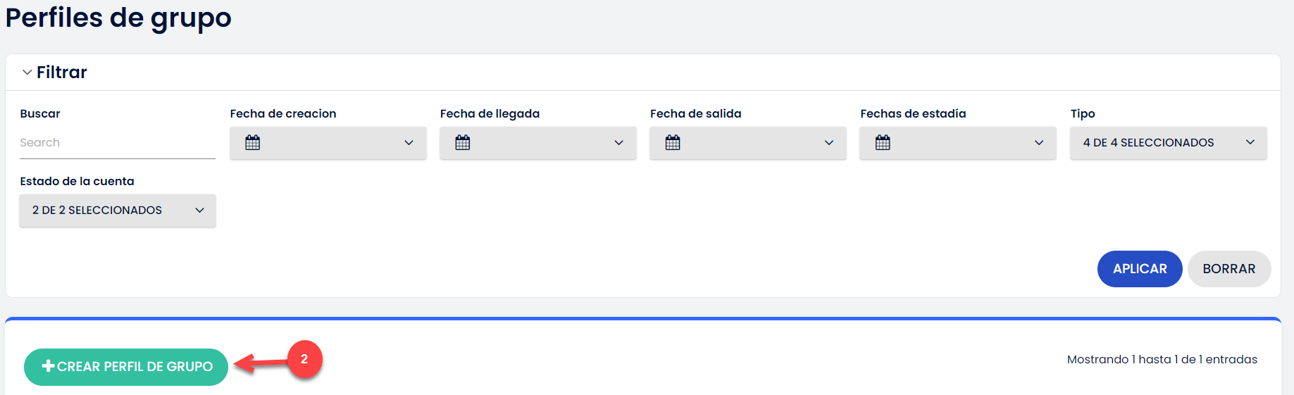Collapse the Filtrar section chevron
This screenshot has width=1294, height=395.
[x=27, y=73]
